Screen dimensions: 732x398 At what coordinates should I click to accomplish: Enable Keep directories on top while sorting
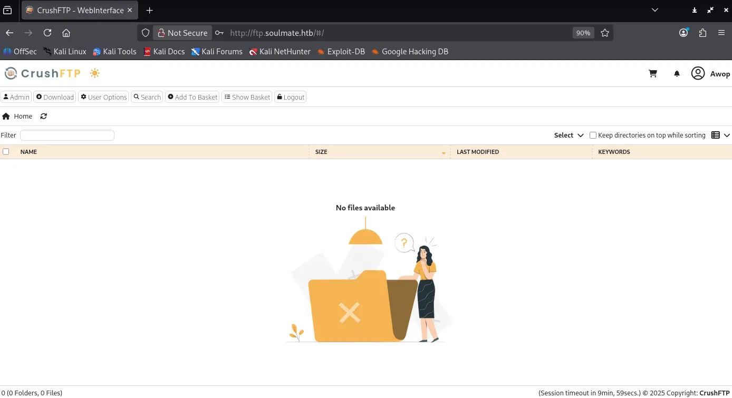(x=593, y=135)
